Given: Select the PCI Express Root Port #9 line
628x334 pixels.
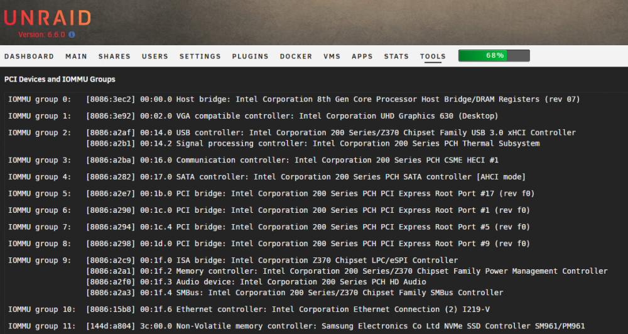Looking at the screenshot, I should pyautogui.click(x=308, y=244).
